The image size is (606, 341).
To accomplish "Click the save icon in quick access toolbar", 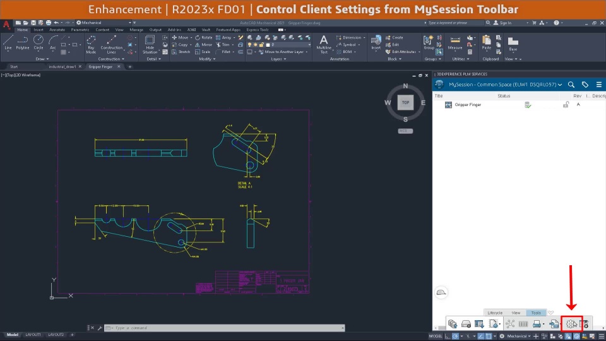I will click(x=33, y=23).
